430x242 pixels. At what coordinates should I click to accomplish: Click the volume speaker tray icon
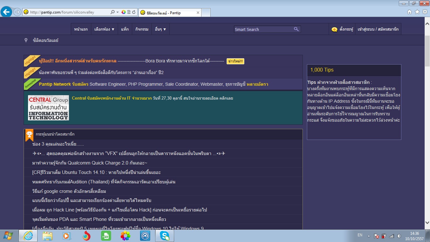tap(399, 236)
